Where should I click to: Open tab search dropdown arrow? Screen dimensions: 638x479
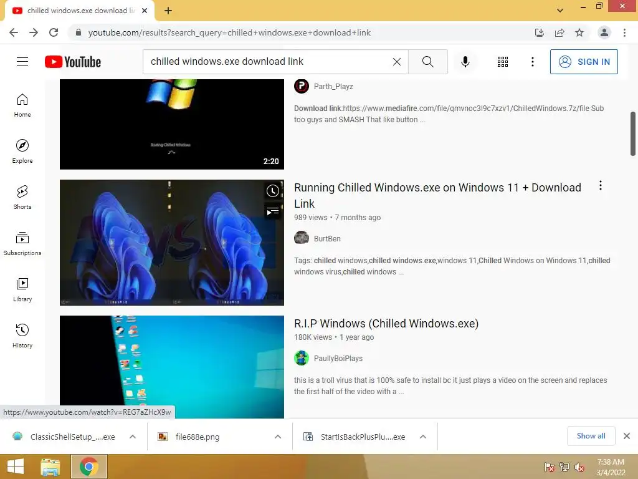pos(560,11)
